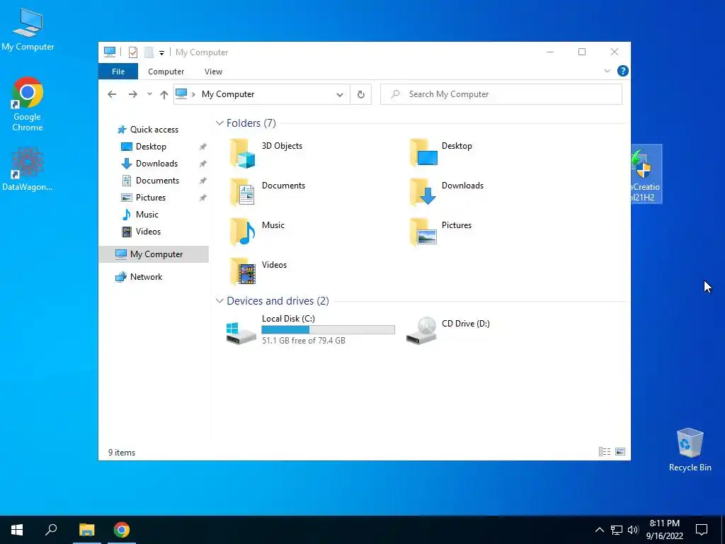Collapse the Folders (7) group
725x544 pixels.
tap(219, 123)
